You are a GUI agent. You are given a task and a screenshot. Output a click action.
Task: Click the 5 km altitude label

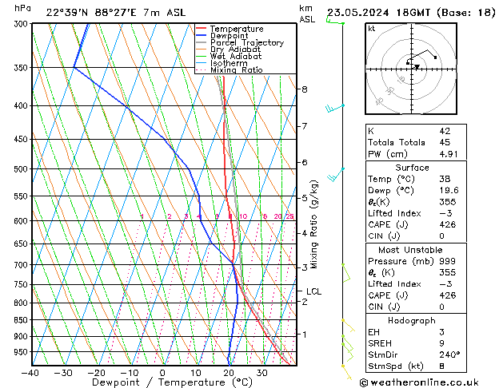(305, 198)
